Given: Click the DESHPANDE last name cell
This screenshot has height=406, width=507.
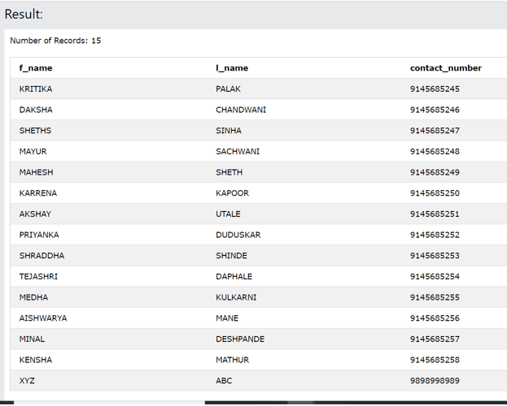Looking at the screenshot, I should coord(240,339).
